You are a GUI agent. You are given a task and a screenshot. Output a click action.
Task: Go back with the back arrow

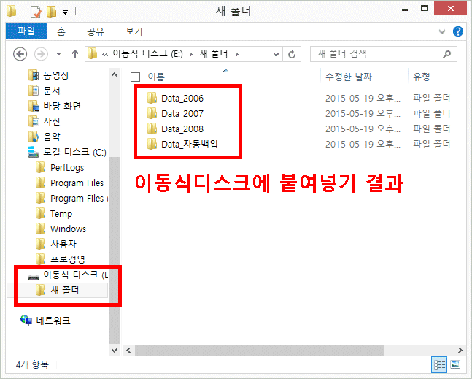pyautogui.click(x=20, y=54)
